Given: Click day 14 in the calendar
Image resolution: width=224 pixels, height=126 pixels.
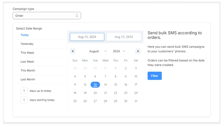Looking at the screenshot, I should point(105,85).
